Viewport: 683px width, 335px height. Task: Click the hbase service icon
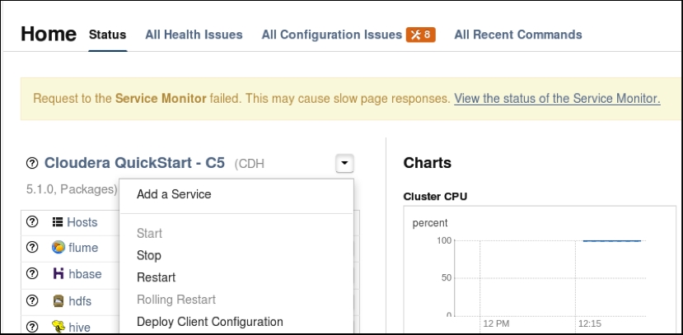(x=58, y=273)
